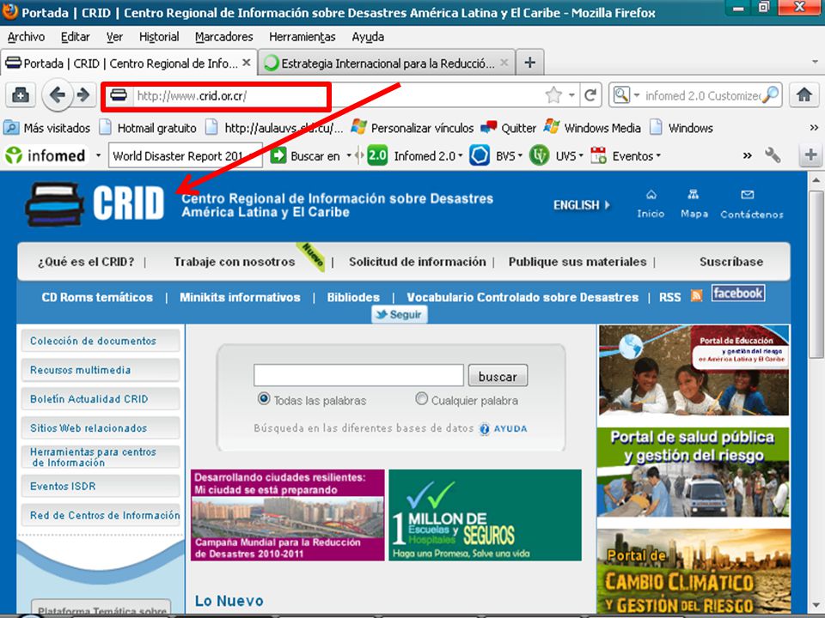This screenshot has width=825, height=618.
Task: Expand the bookmark star dropdown arrow
Action: [571, 95]
